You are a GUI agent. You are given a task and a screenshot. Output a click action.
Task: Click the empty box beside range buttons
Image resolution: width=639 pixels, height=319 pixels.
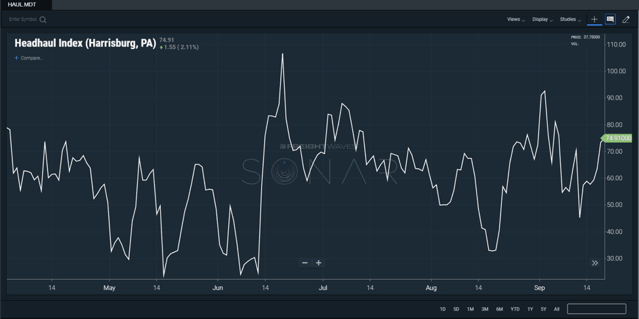[x=596, y=309]
